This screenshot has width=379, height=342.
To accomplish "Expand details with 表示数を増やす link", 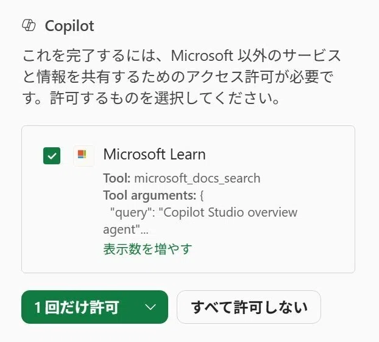I will [147, 249].
